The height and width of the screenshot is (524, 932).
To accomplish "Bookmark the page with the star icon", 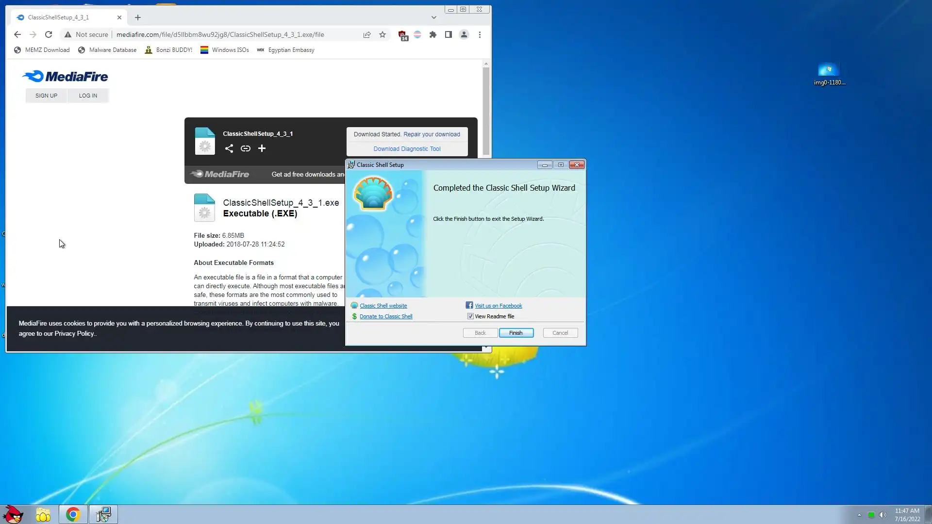I will click(383, 35).
